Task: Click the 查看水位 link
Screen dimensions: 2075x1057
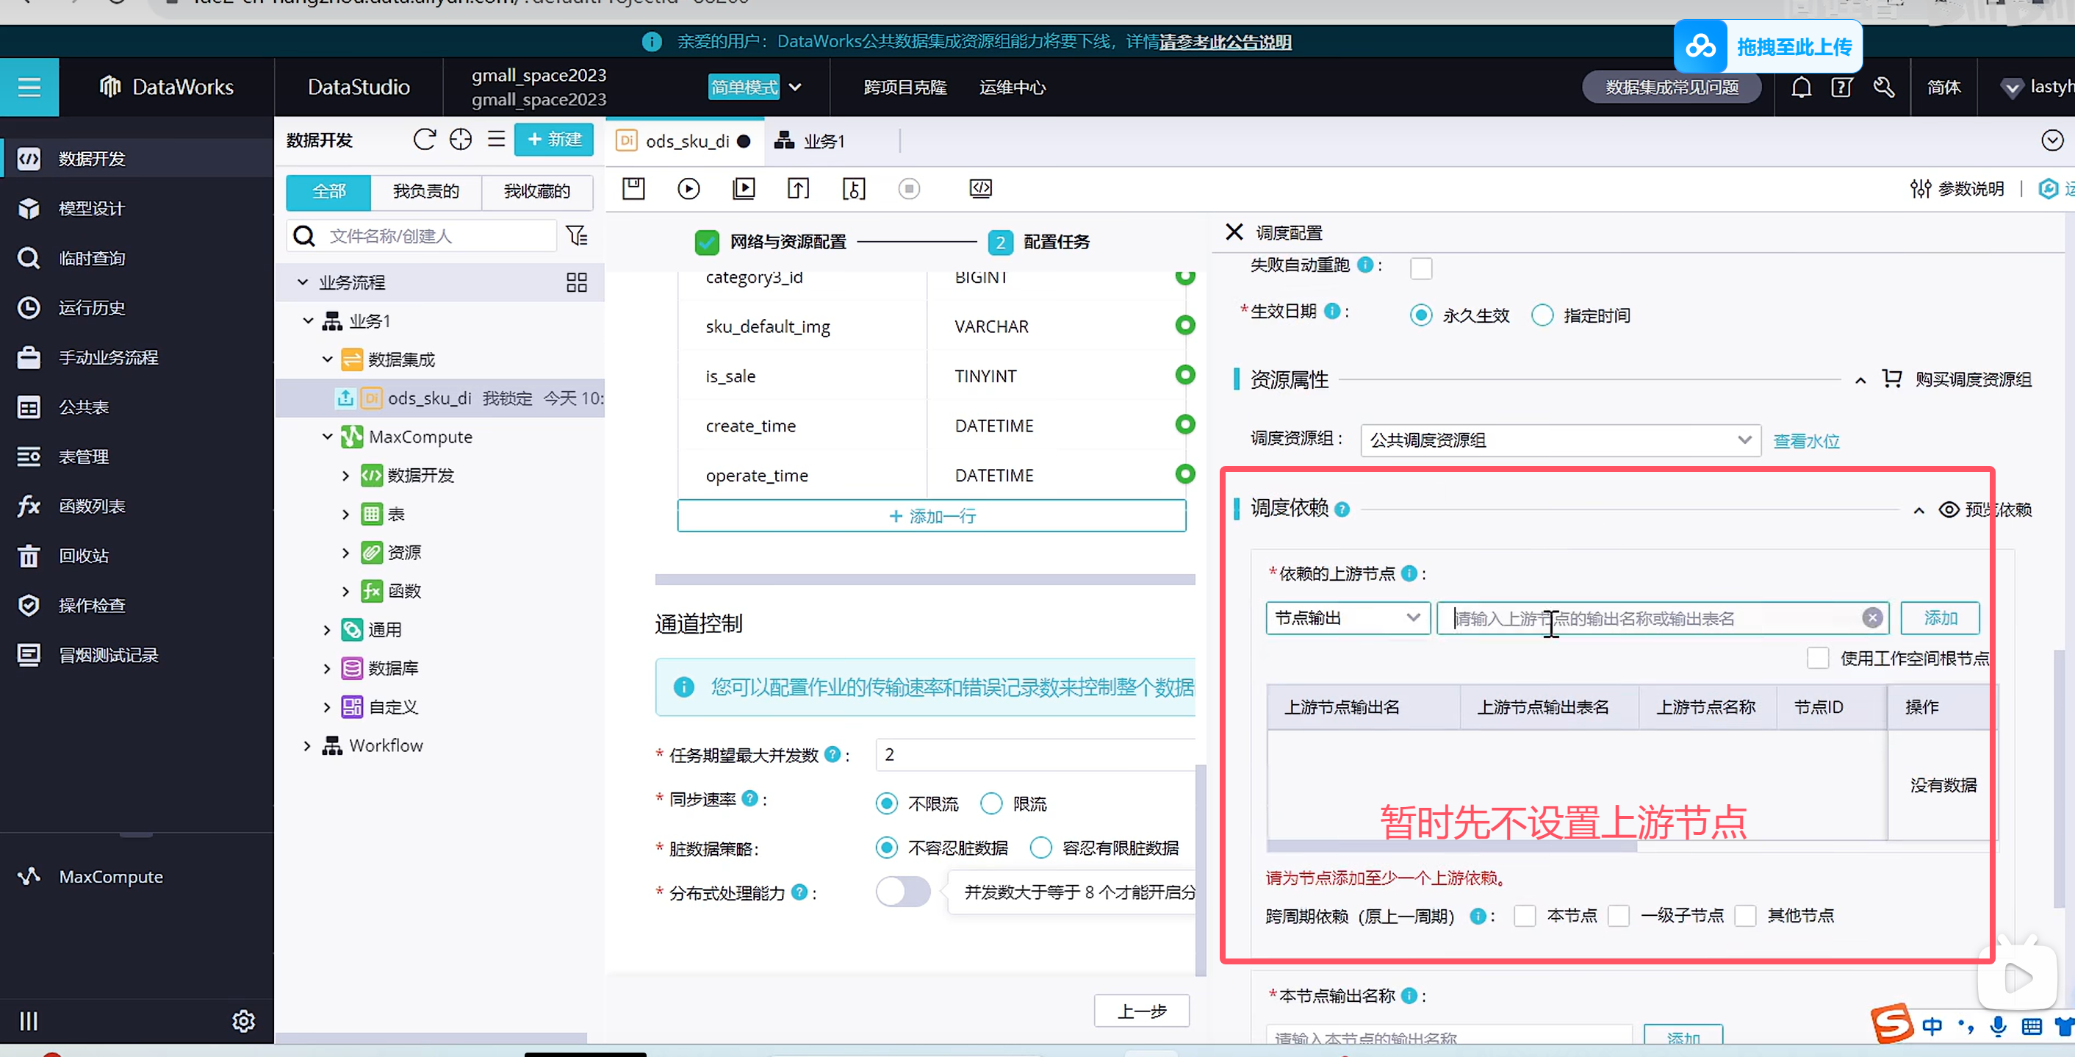Action: [x=1806, y=441]
